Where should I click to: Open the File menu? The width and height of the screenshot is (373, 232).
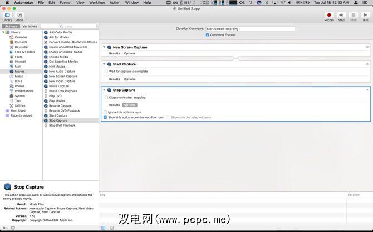tap(41, 3)
